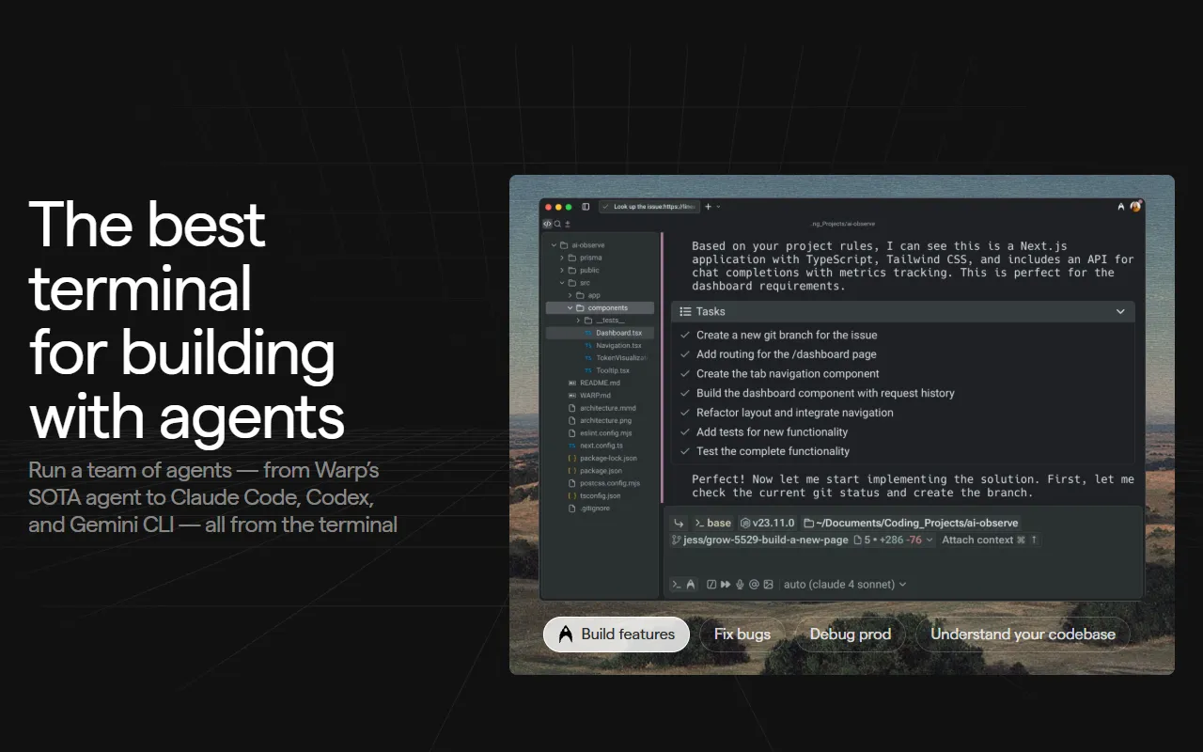Click the @ mention context icon

tap(754, 585)
